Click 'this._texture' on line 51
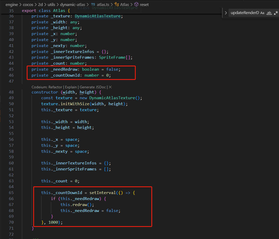Image resolution: width=279 pixels, height=239 pixels. pos(57,110)
